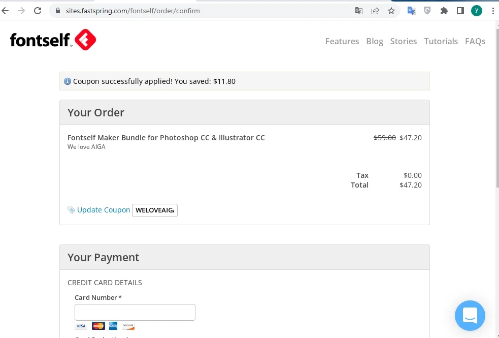Open the browser side panel icon
This screenshot has height=338, width=499.
coord(460,11)
